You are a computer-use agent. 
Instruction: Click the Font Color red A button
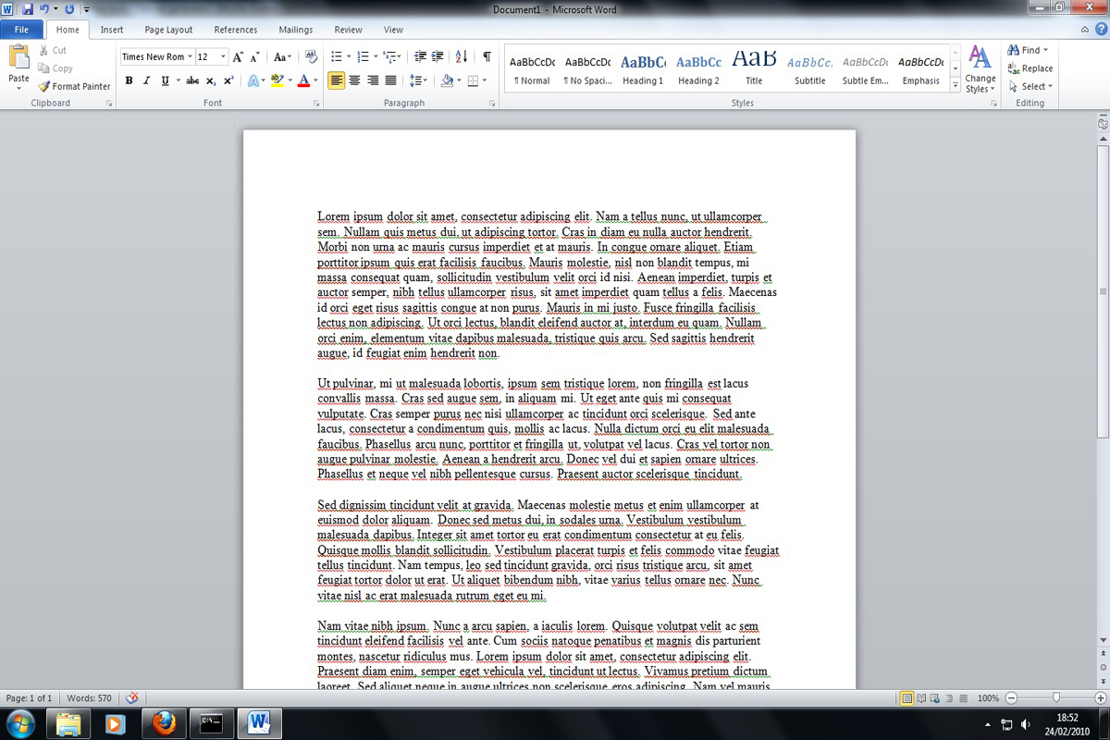click(x=302, y=80)
